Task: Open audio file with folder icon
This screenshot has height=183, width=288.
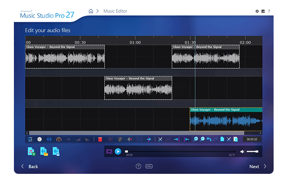Action: coord(44,152)
